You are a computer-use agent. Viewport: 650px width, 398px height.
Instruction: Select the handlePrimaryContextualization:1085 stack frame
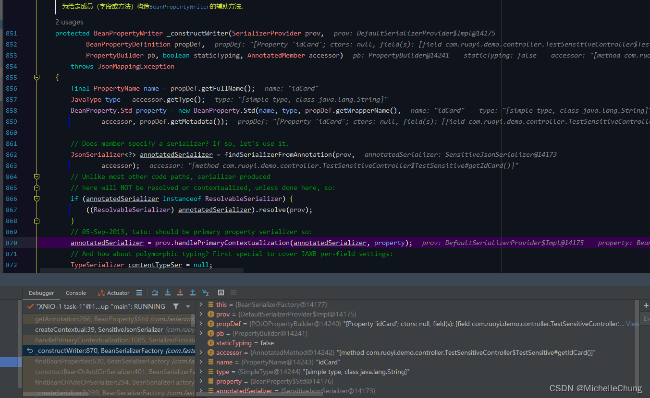pyautogui.click(x=109, y=340)
